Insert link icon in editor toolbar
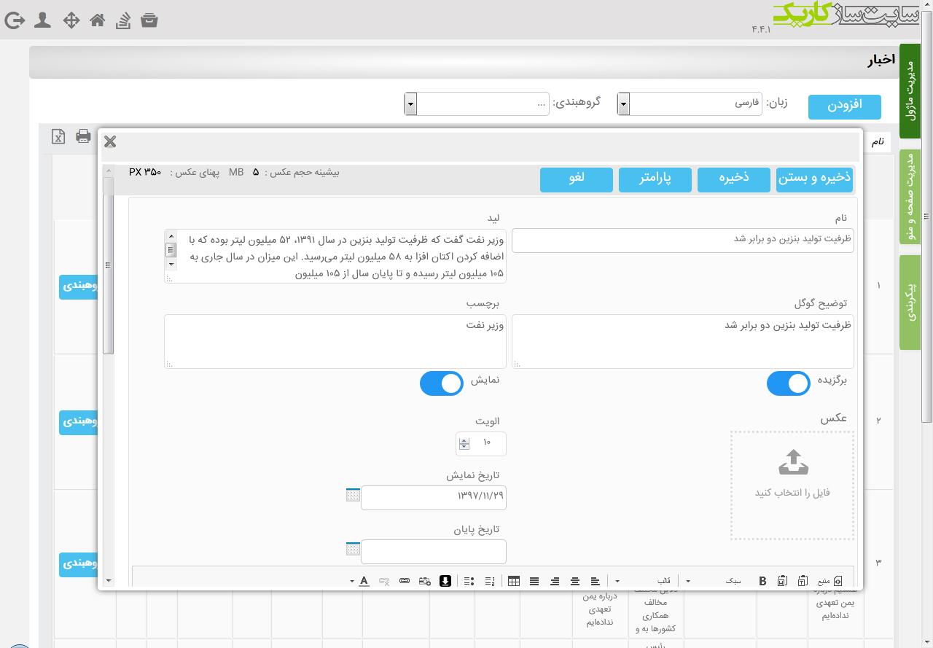This screenshot has height=648, width=933. pyautogui.click(x=405, y=581)
